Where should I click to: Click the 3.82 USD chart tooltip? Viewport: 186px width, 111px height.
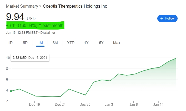point(30,57)
